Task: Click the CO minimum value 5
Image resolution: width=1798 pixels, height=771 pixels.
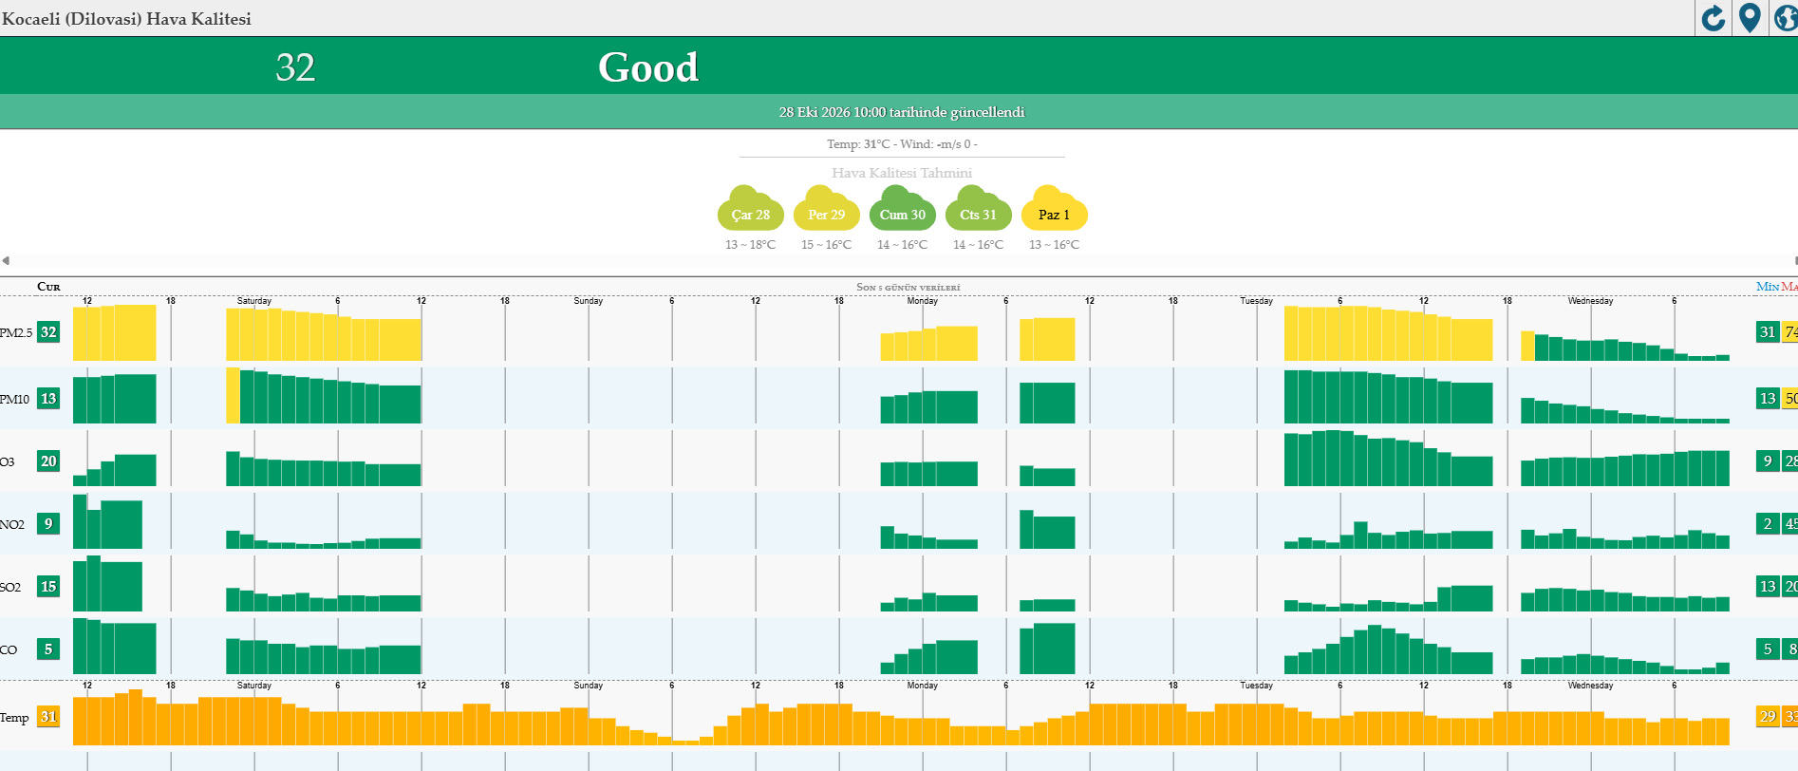Action: click(x=1768, y=649)
